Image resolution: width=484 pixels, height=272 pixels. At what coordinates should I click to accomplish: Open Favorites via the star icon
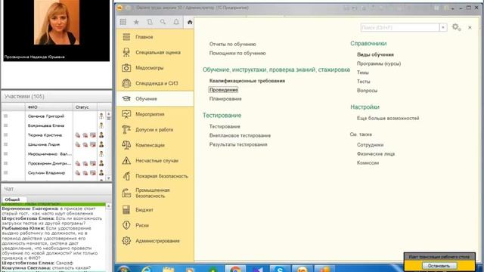click(136, 22)
